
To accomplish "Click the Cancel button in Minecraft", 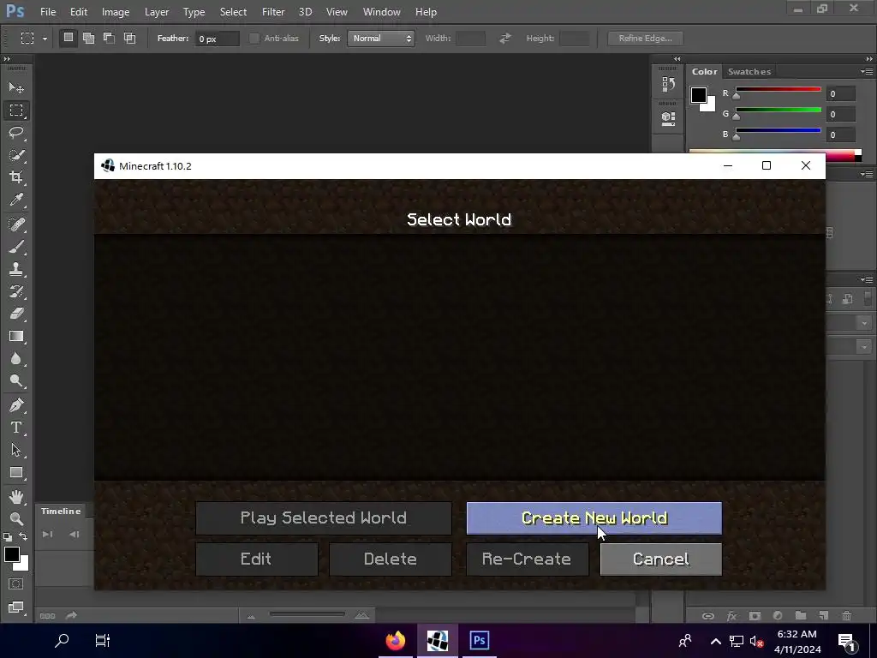I will [x=661, y=559].
